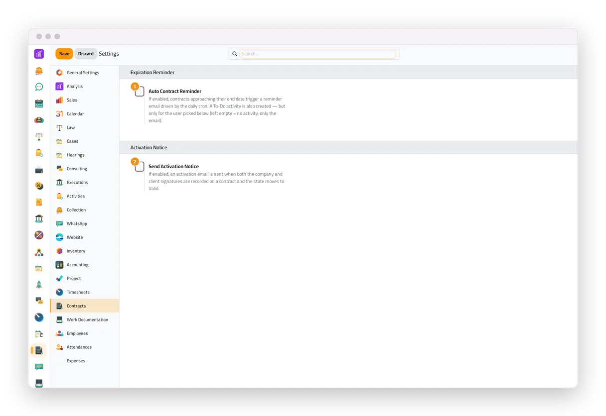The width and height of the screenshot is (606, 416).
Task: Open the round dial clock icon in the icon rail
Action: pyautogui.click(x=39, y=317)
